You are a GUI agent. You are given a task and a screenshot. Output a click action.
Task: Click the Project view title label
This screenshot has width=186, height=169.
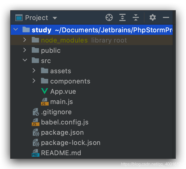pos(37,18)
